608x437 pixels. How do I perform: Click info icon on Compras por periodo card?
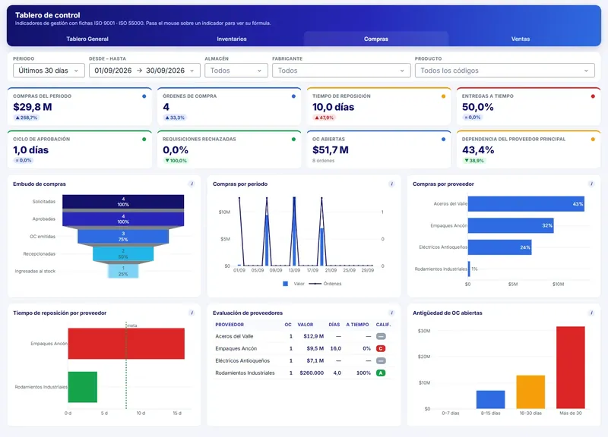[x=391, y=184]
